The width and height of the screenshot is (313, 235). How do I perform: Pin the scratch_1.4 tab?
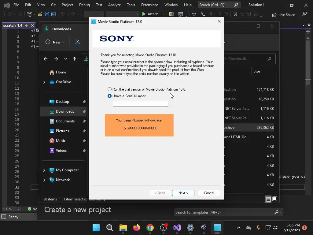click(27, 25)
